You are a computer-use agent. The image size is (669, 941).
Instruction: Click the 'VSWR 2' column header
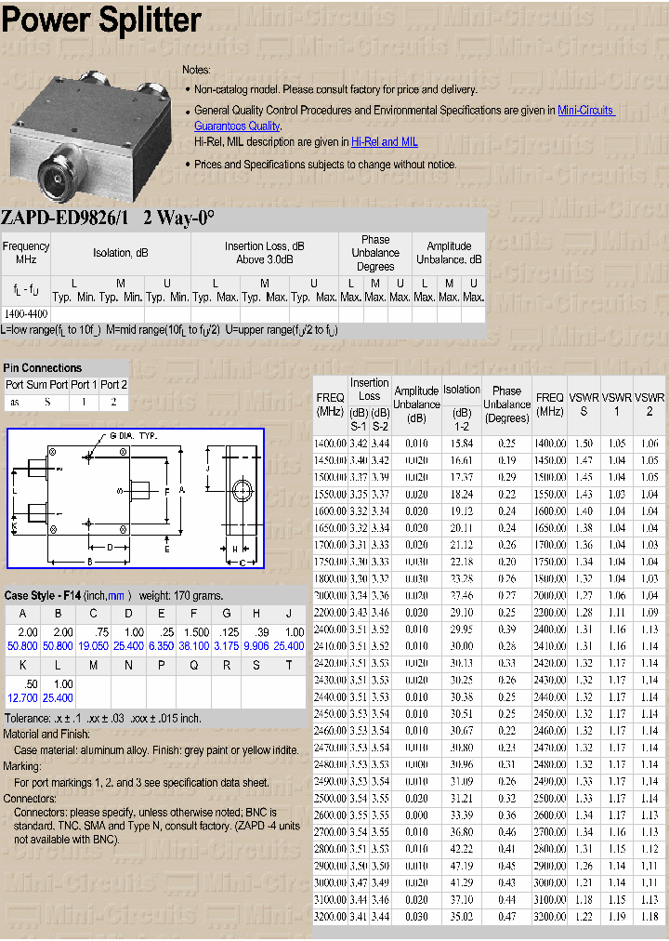coord(649,404)
